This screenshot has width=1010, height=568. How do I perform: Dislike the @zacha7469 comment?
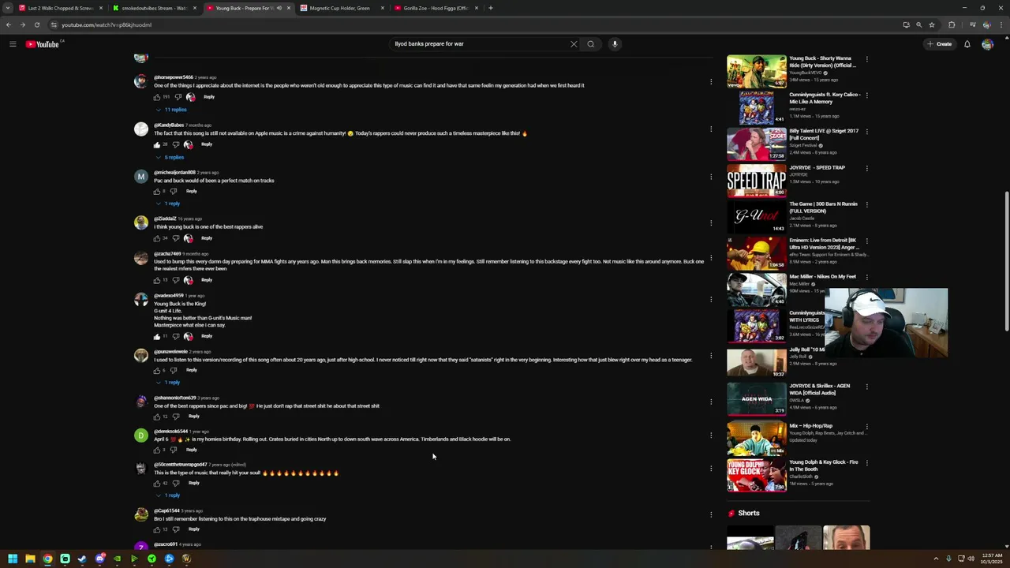coord(175,279)
